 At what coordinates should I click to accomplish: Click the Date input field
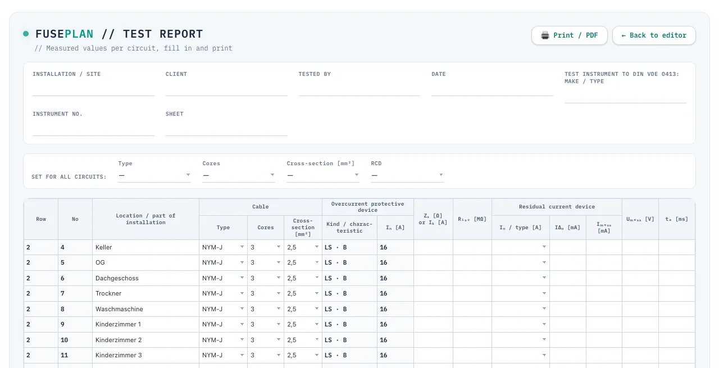coord(492,89)
